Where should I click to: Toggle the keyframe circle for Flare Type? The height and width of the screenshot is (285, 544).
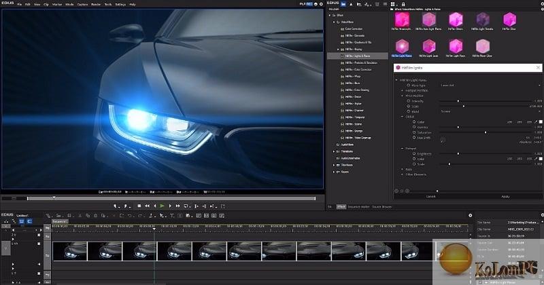coord(409,85)
